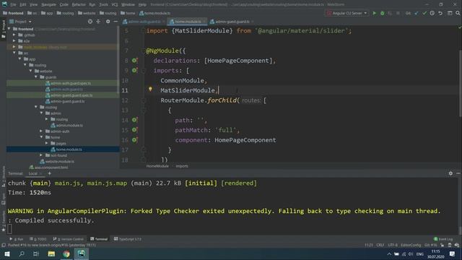Click the Git rollback arrow icon
The width and height of the screenshot is (462, 260).
pyautogui.click(x=440, y=13)
